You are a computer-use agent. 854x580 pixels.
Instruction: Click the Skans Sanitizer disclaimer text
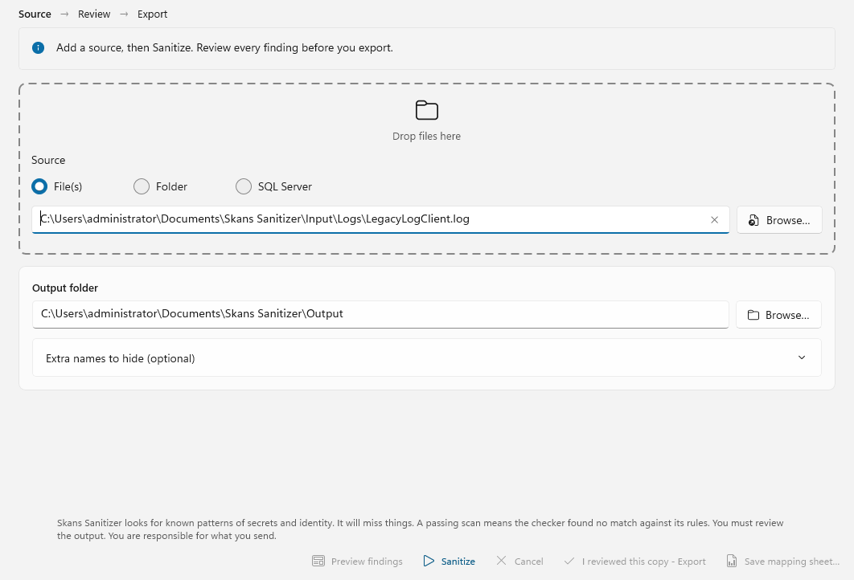(x=420, y=529)
